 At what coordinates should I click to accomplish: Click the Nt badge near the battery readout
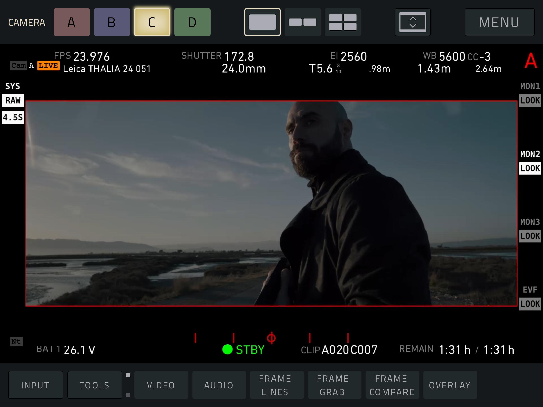tap(16, 341)
